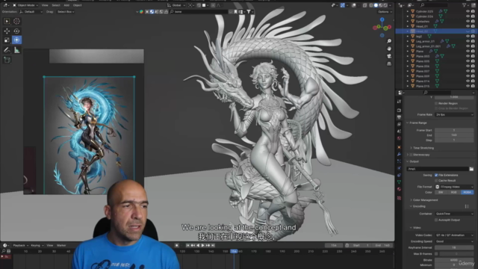
Task: Expand the Color Management section
Action: 424,200
